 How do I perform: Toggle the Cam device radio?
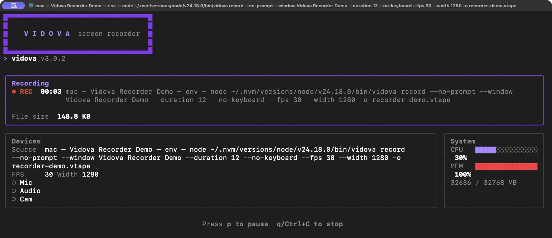coord(14,199)
